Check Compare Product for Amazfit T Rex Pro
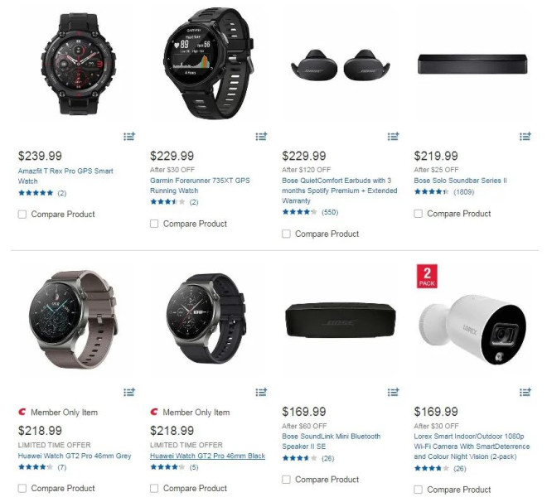 (22, 214)
